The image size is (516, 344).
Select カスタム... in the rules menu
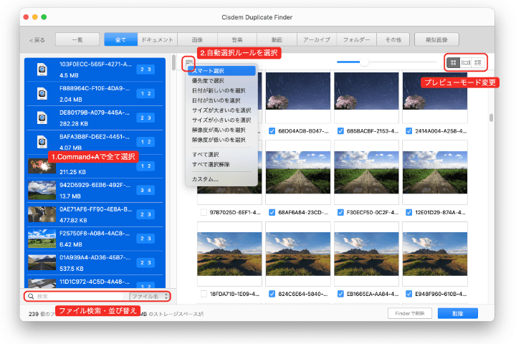tap(205, 179)
